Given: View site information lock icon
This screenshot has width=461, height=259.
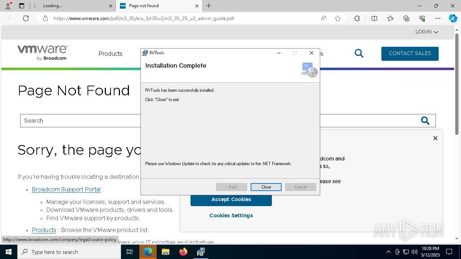Looking at the screenshot, I should click(x=45, y=18).
